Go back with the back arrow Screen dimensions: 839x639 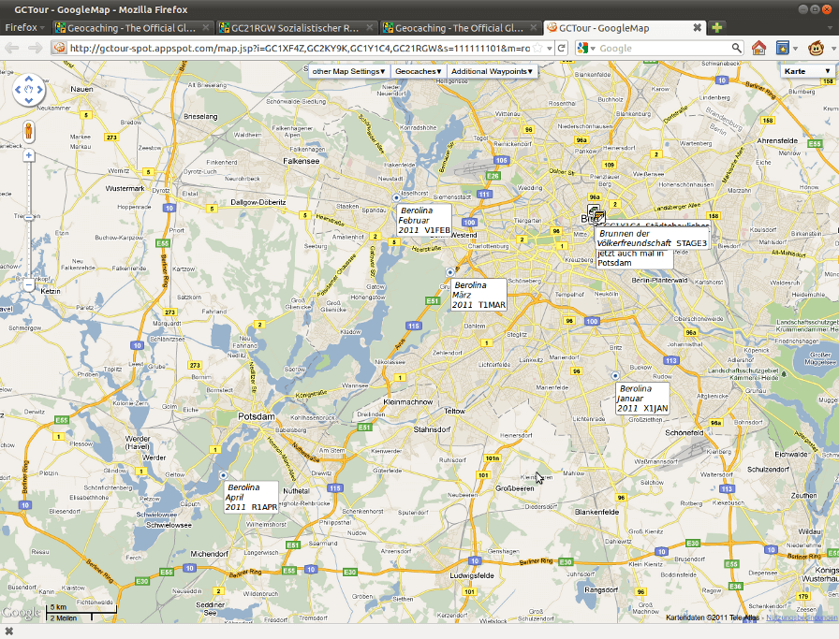pyautogui.click(x=12, y=48)
